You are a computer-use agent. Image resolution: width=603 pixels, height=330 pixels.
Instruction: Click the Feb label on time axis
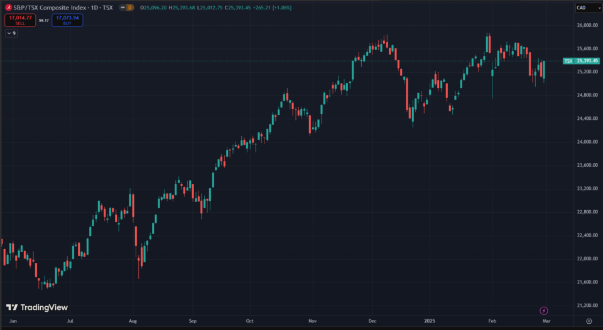pos(492,321)
